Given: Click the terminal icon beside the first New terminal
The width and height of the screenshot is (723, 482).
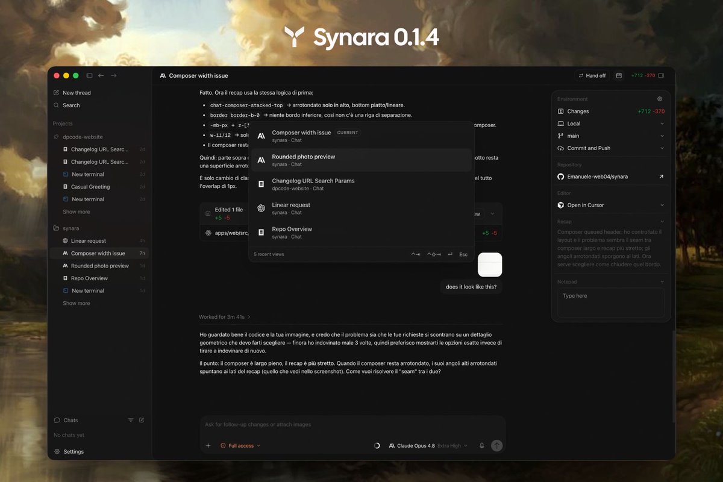Looking at the screenshot, I should coord(66,175).
